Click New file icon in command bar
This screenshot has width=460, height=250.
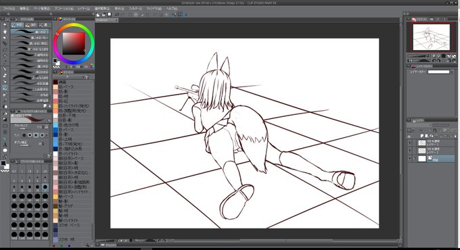98,14
